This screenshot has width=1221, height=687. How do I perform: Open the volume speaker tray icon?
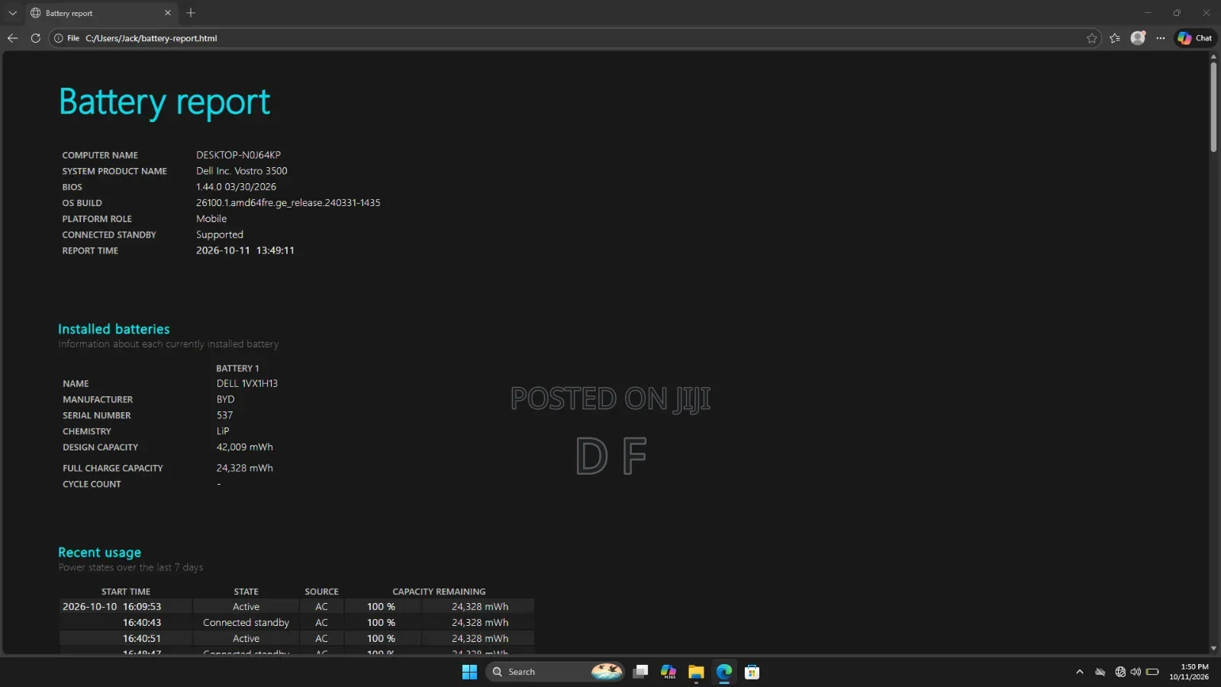(1136, 672)
